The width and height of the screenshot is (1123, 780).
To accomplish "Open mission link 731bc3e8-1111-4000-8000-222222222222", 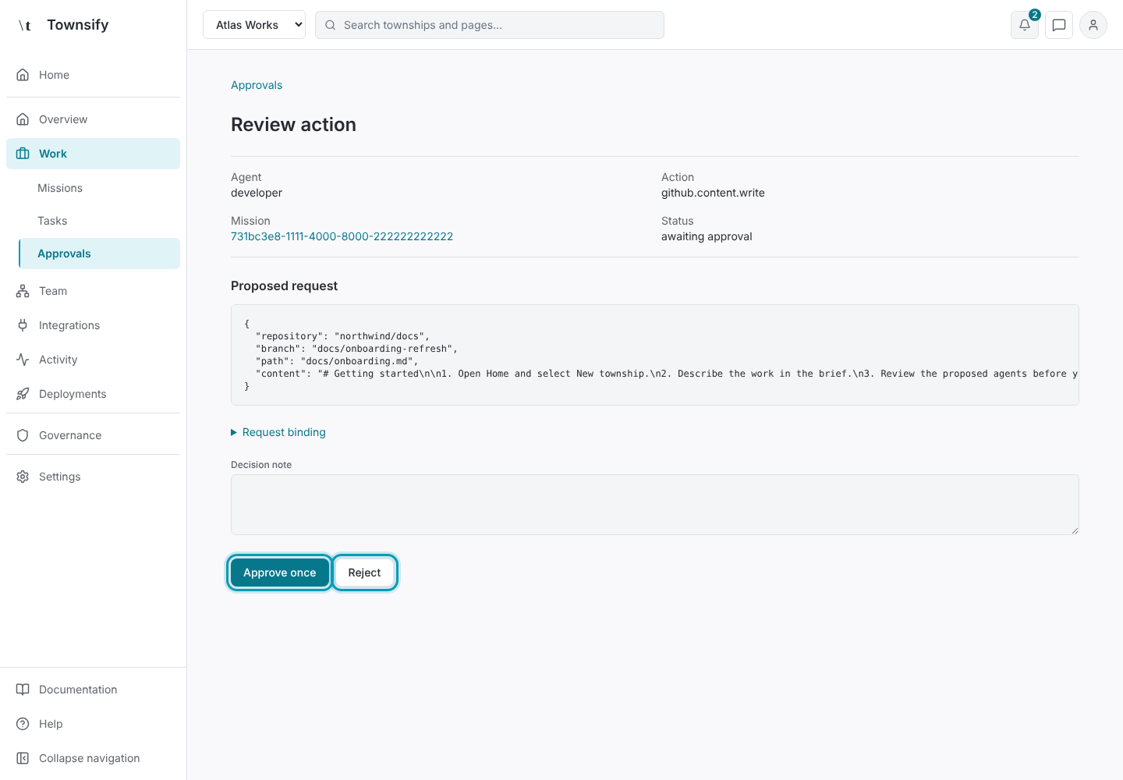I will pos(342,236).
